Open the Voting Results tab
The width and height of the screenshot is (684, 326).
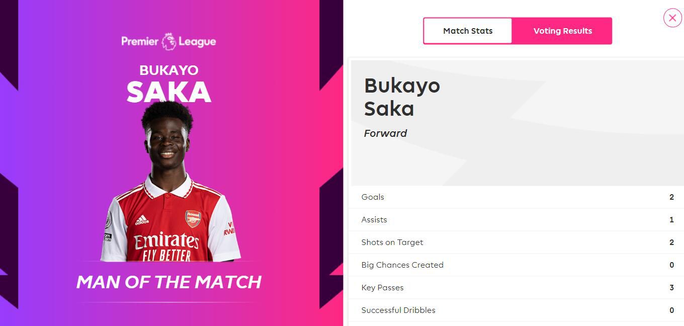(x=562, y=31)
